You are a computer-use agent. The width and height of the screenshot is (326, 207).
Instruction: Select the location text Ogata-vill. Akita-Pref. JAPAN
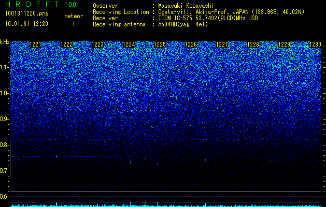pyautogui.click(x=203, y=12)
